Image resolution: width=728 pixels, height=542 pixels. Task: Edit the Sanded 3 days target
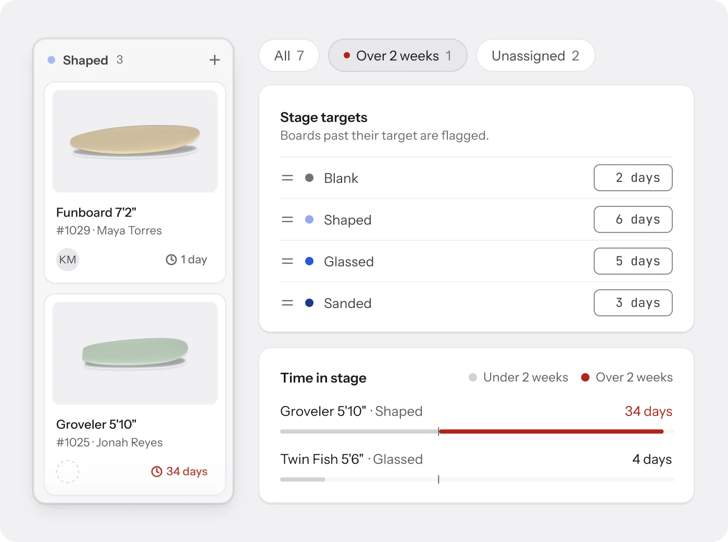(633, 303)
